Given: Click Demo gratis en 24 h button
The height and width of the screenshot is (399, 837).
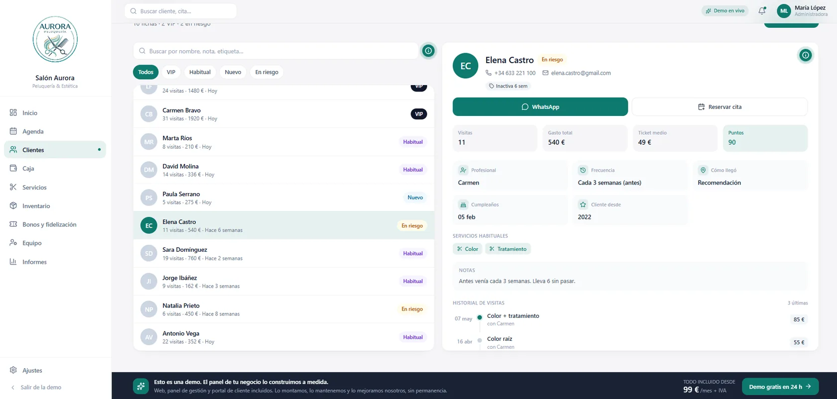Looking at the screenshot, I should point(780,387).
